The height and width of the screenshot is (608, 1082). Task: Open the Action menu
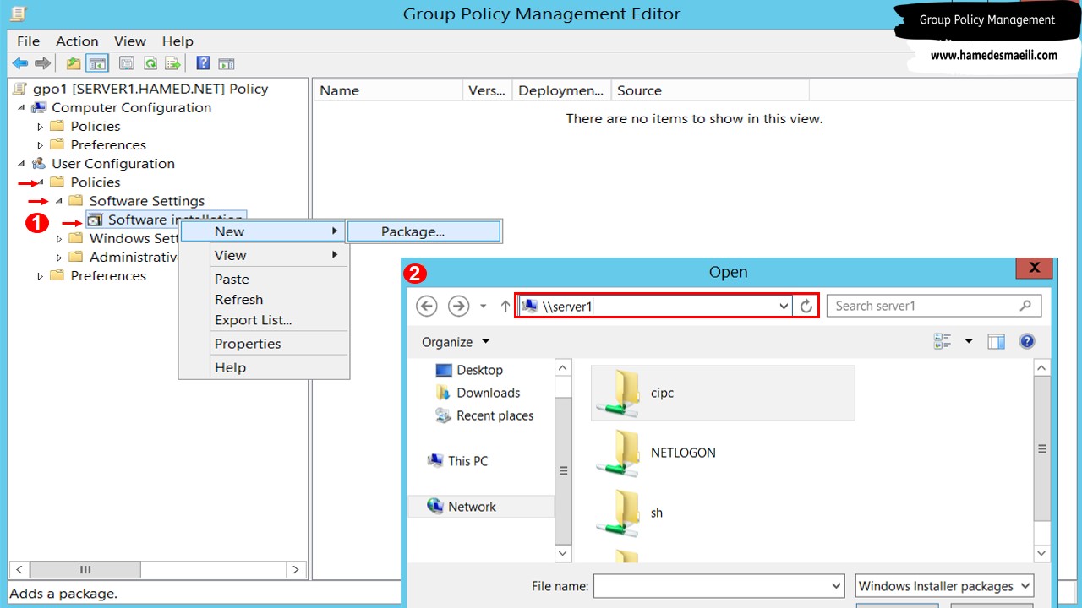click(x=77, y=41)
